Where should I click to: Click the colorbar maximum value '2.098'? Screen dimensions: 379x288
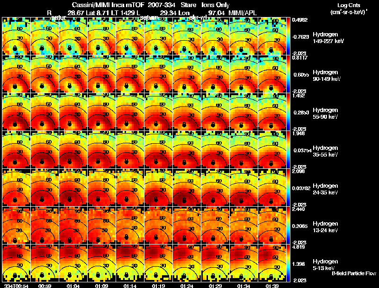(298, 171)
